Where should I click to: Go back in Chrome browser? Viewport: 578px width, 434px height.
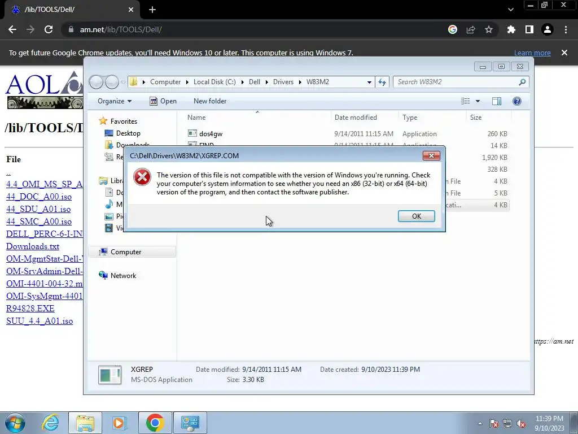(12, 29)
